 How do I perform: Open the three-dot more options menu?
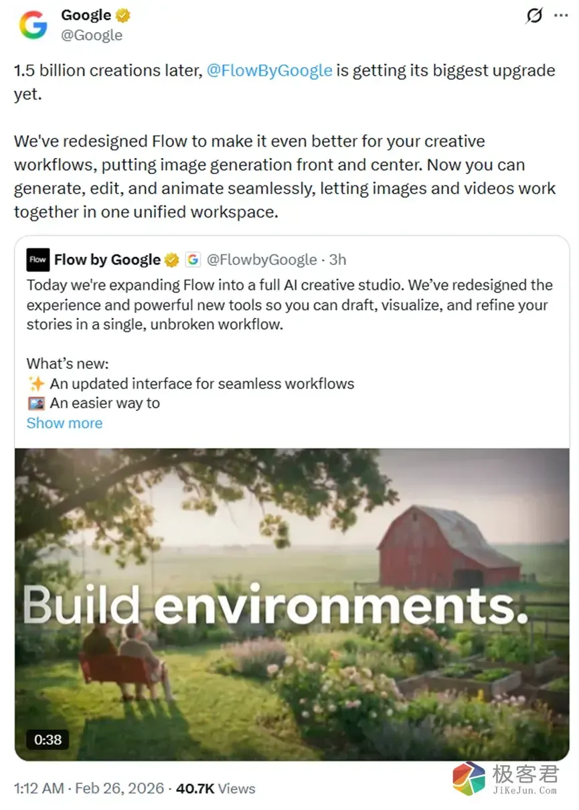560,16
